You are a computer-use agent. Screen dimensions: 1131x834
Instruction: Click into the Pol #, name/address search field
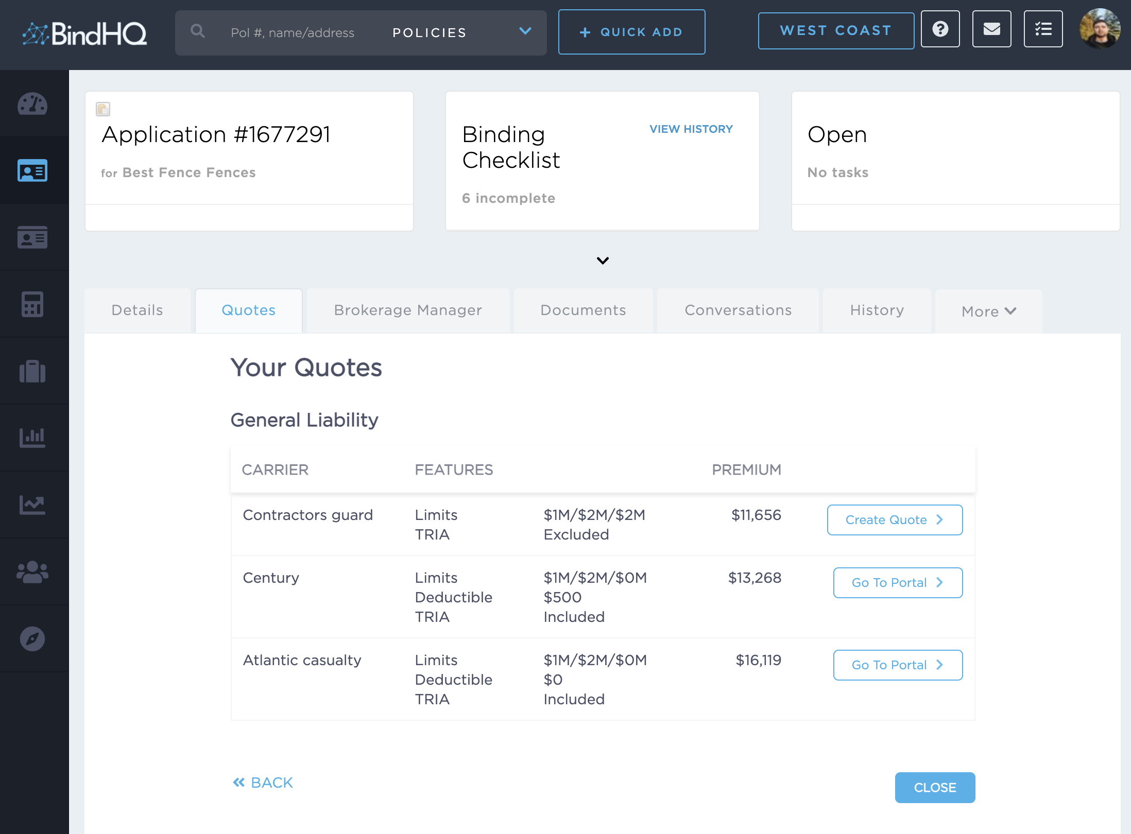[x=293, y=33]
